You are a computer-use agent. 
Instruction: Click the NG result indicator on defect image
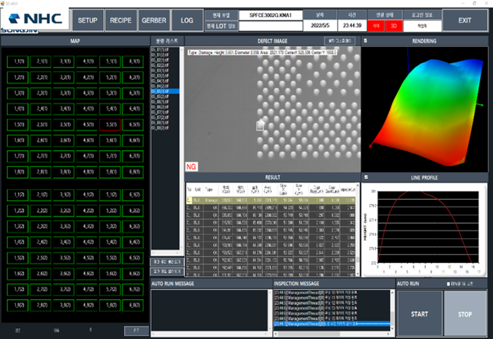click(191, 167)
